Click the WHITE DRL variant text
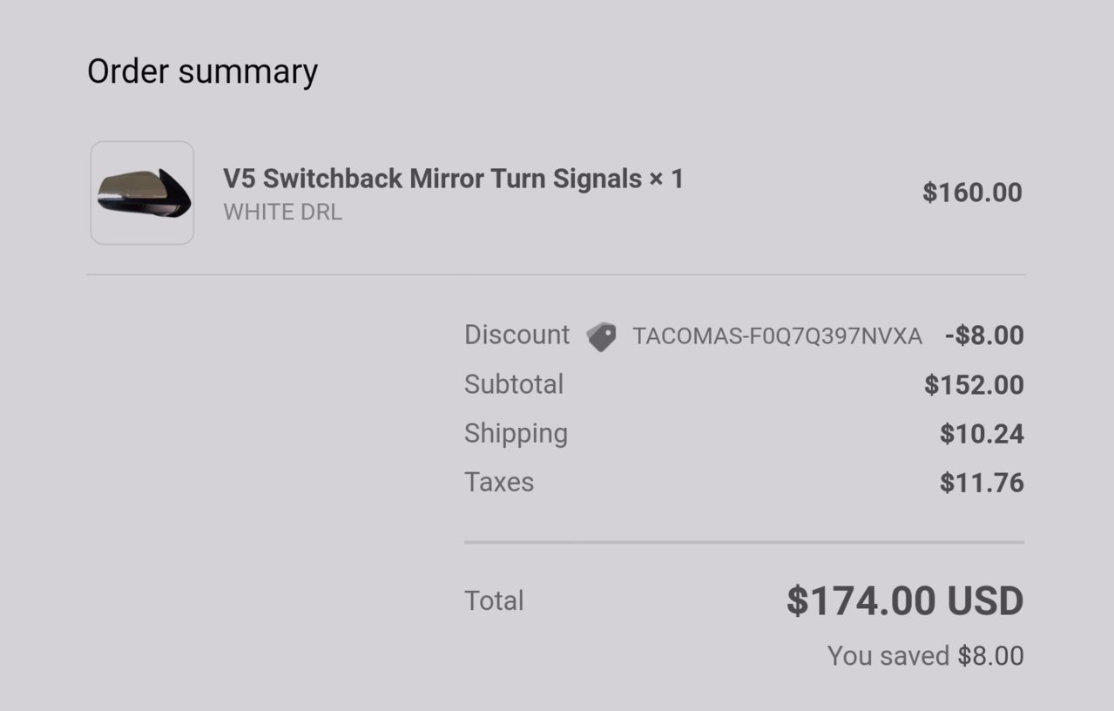The height and width of the screenshot is (711, 1114). click(282, 212)
